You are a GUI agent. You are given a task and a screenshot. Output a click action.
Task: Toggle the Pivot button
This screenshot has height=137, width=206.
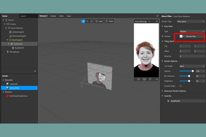(109, 21)
